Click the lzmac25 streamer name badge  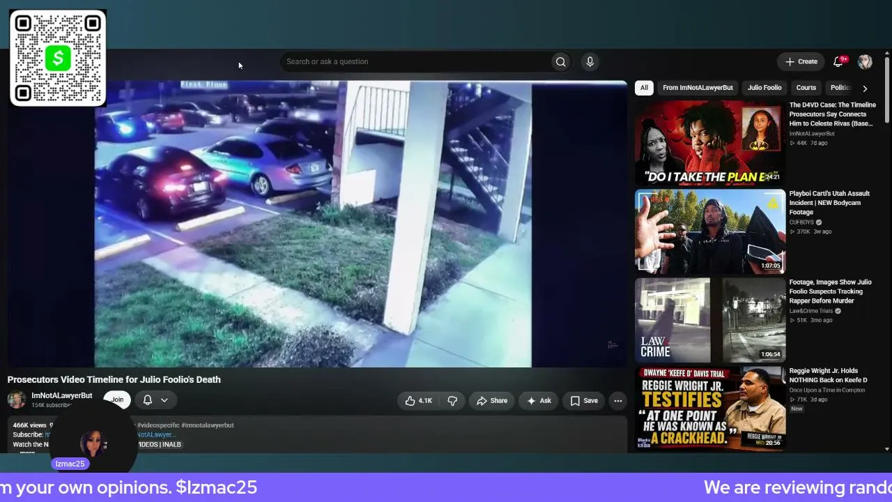pos(70,464)
